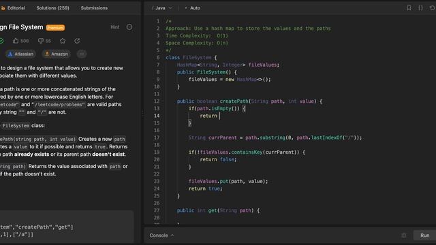Image resolution: width=436 pixels, height=245 pixels.
Task: Click the "/leetcode/problems" inline code in description
Action: tap(59, 105)
